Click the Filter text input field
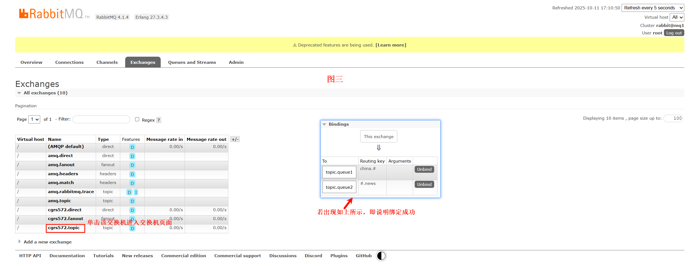Image resolution: width=692 pixels, height=266 pixels. [x=101, y=119]
